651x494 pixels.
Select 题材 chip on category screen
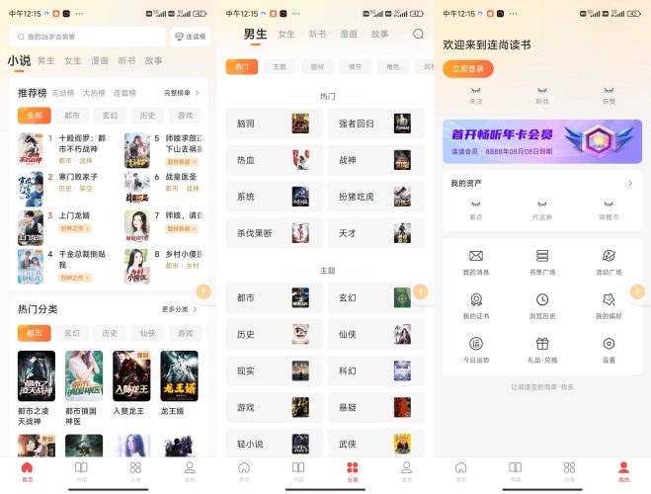[317, 67]
